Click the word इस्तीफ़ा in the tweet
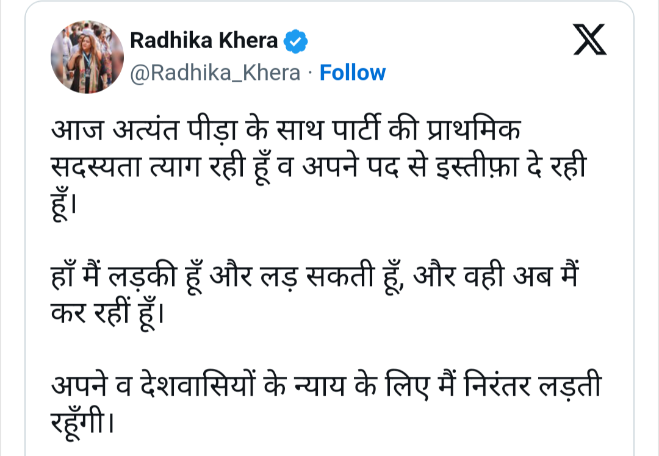Image resolution: width=659 pixels, height=456 pixels. [x=477, y=166]
